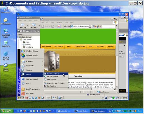
Task: Click the Log Off key icon
Action: 23,89
